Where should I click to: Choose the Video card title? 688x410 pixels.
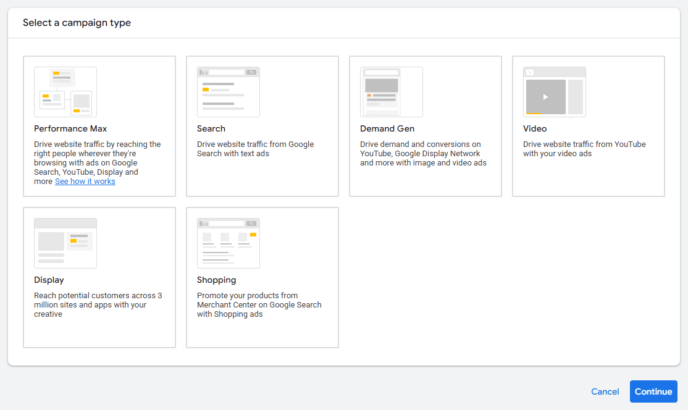(535, 128)
